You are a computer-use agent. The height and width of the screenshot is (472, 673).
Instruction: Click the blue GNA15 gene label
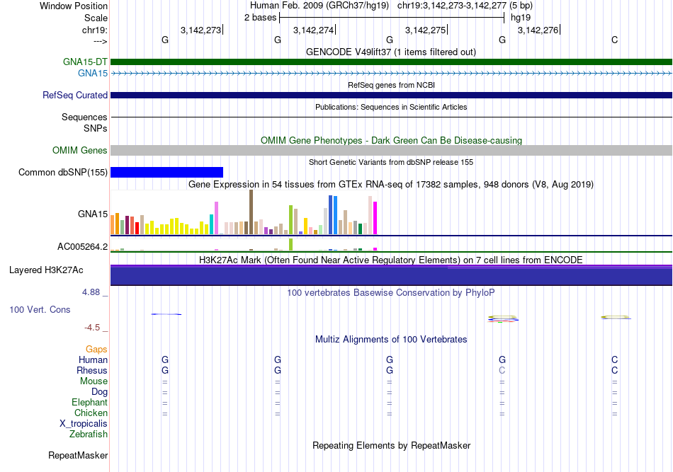pos(93,74)
